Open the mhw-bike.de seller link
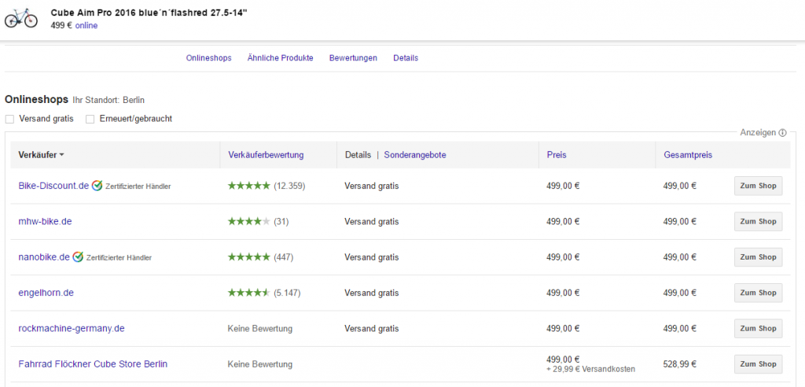The image size is (805, 387). pos(45,222)
